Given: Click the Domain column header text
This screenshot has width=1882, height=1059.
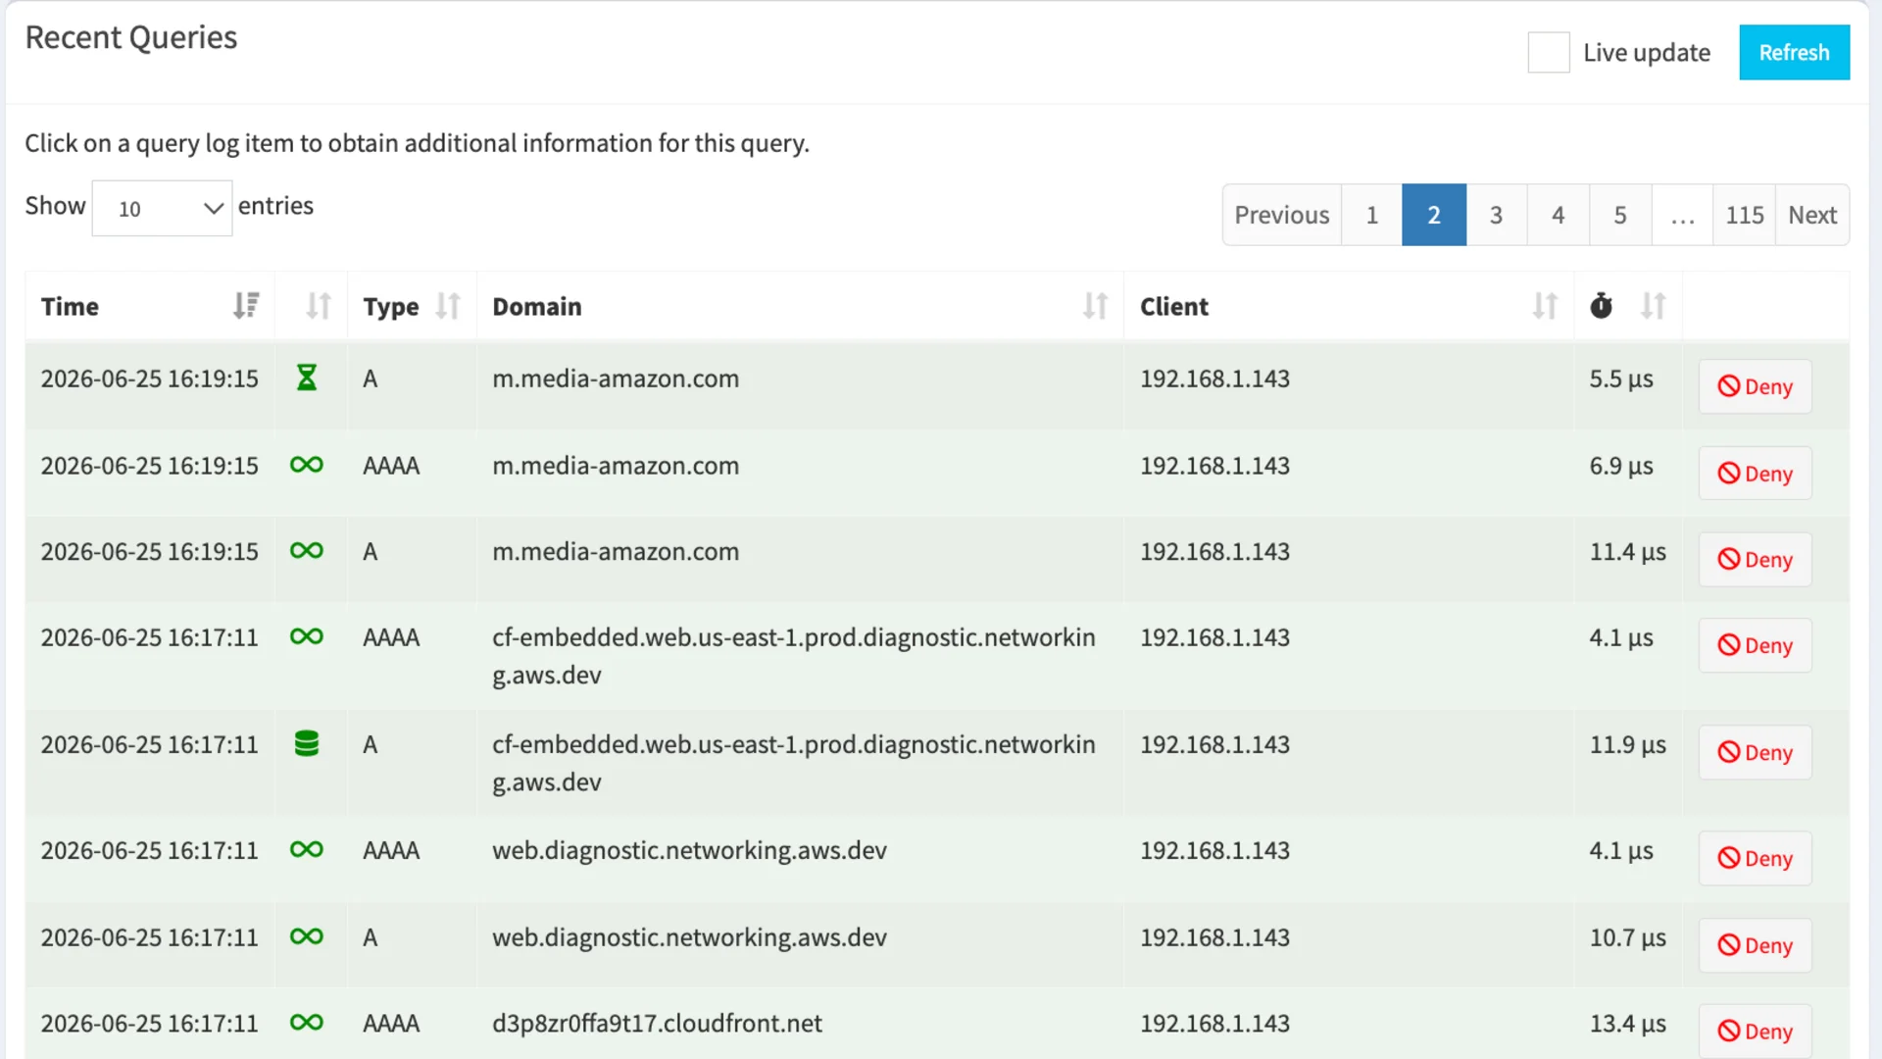Looking at the screenshot, I should 536,306.
